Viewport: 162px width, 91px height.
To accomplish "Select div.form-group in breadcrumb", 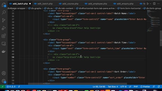I will pos(154,8).
